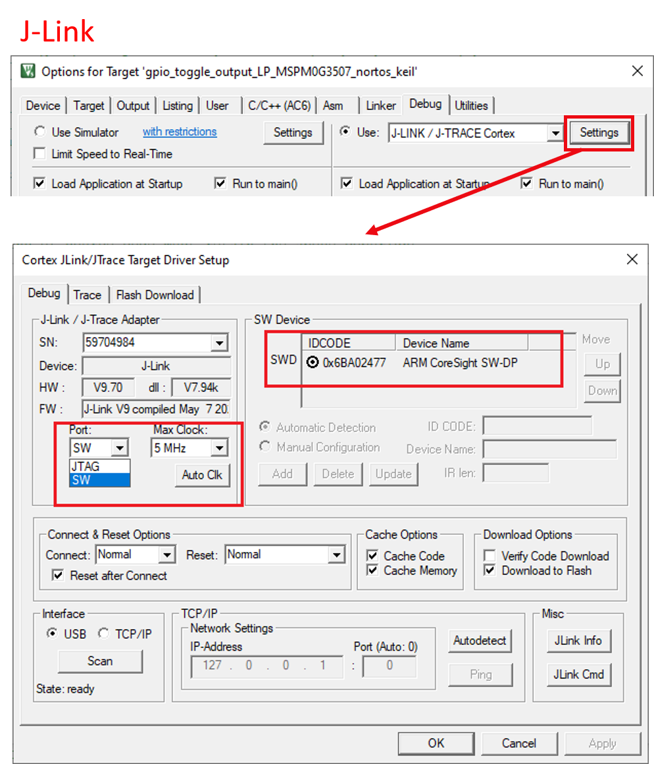Screen dimensions: 654x764
Task: Click the Auto Clk button
Action: [202, 475]
